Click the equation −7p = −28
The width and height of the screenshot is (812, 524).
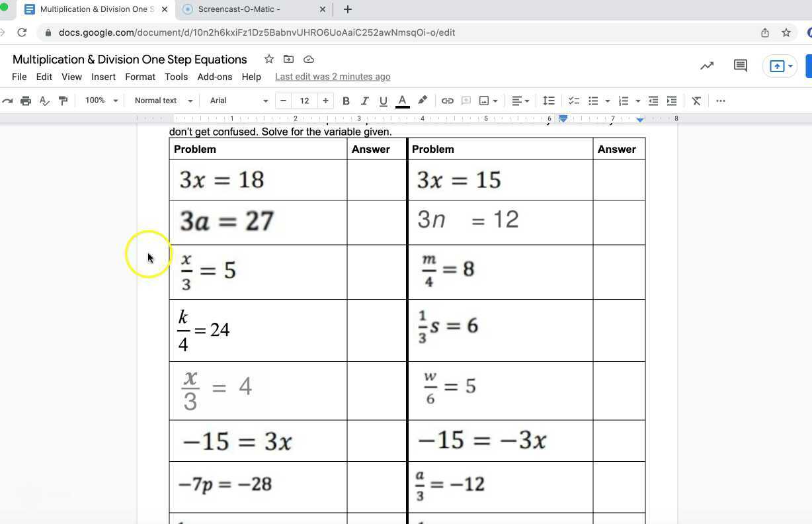coord(225,484)
